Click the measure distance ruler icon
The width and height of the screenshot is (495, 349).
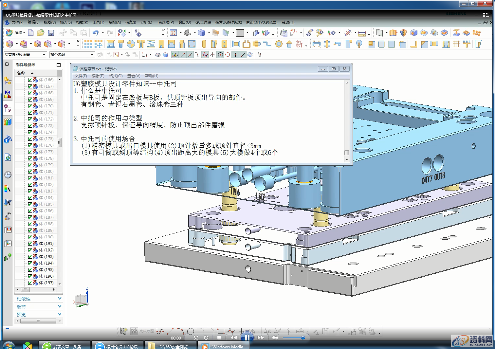[x=362, y=33]
